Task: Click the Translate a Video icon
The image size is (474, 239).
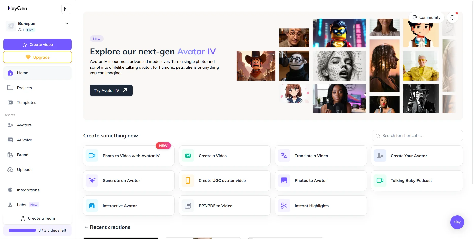Action: [x=284, y=156]
